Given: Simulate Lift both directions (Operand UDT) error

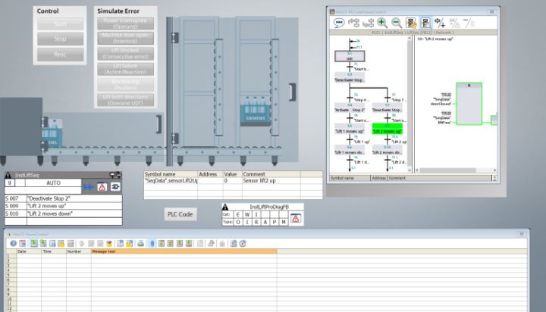Looking at the screenshot, I should (125, 100).
